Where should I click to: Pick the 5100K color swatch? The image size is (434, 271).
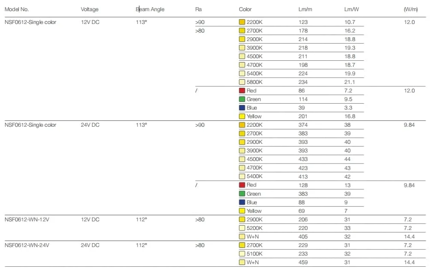[x=242, y=254]
